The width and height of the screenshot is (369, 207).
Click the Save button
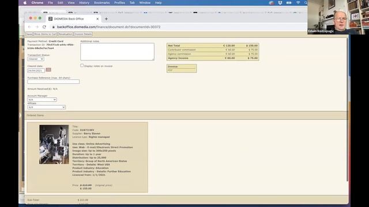click(x=29, y=34)
